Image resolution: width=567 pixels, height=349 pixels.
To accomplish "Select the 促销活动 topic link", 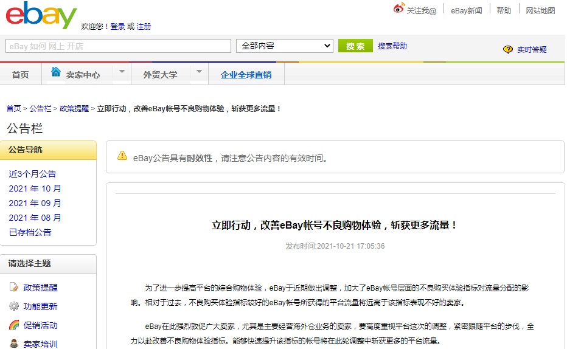I will click(41, 325).
